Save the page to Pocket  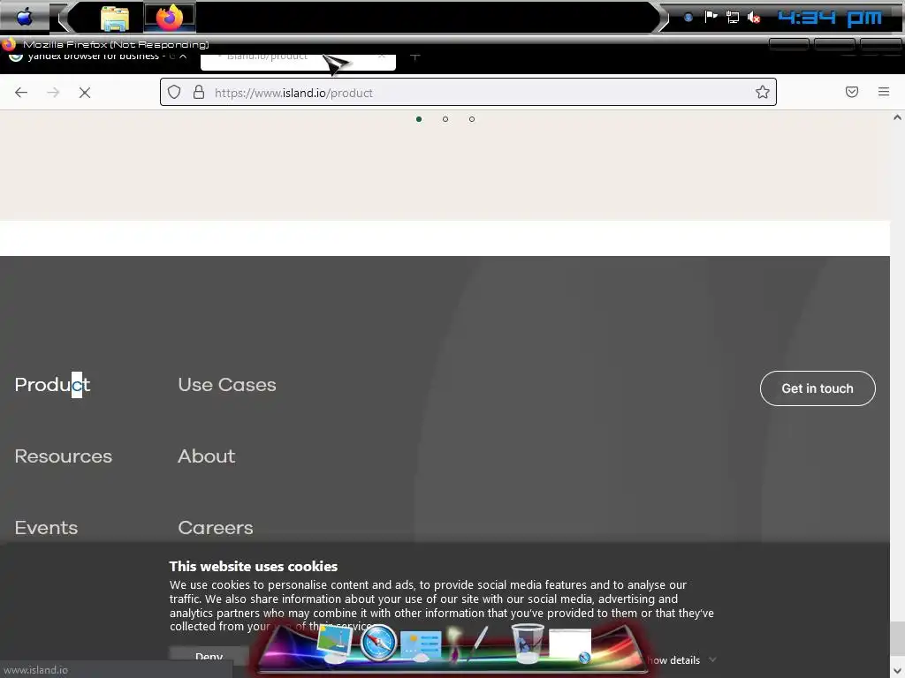(x=852, y=92)
